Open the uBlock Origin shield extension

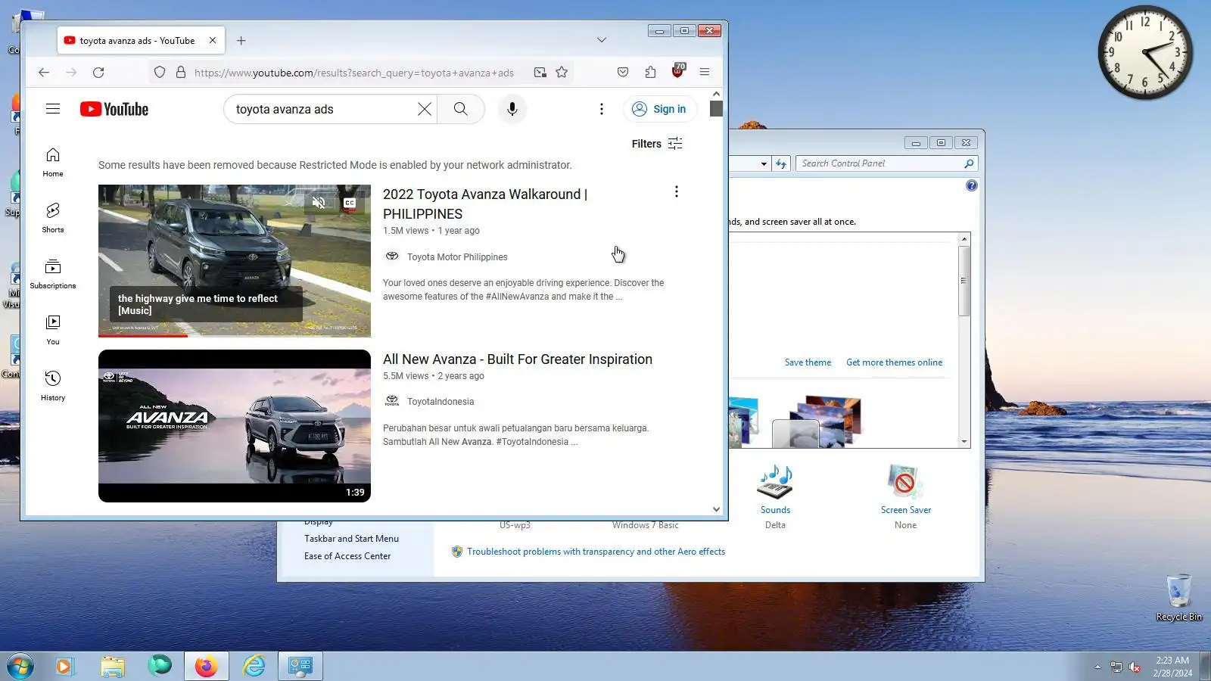(x=678, y=72)
